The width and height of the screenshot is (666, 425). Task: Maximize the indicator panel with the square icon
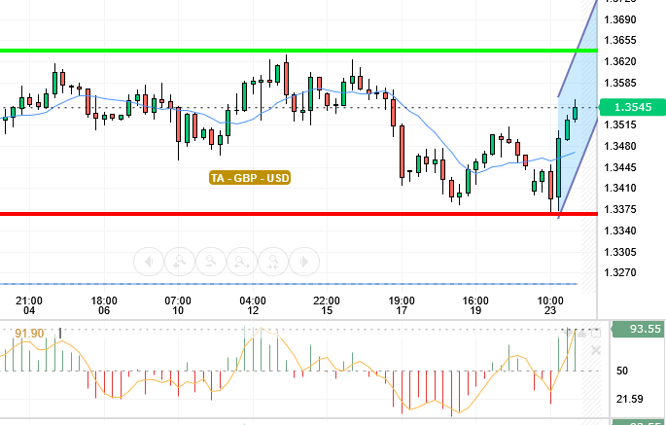(x=596, y=334)
